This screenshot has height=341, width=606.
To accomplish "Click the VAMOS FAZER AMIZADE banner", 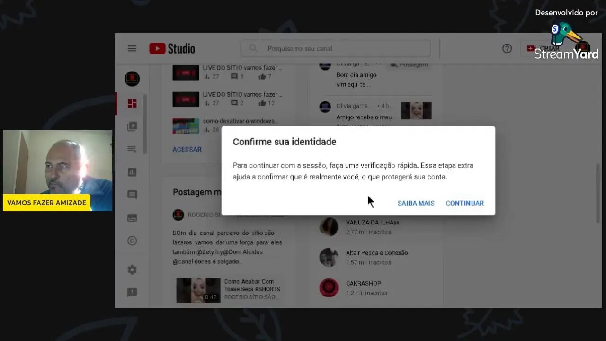I will click(x=46, y=203).
